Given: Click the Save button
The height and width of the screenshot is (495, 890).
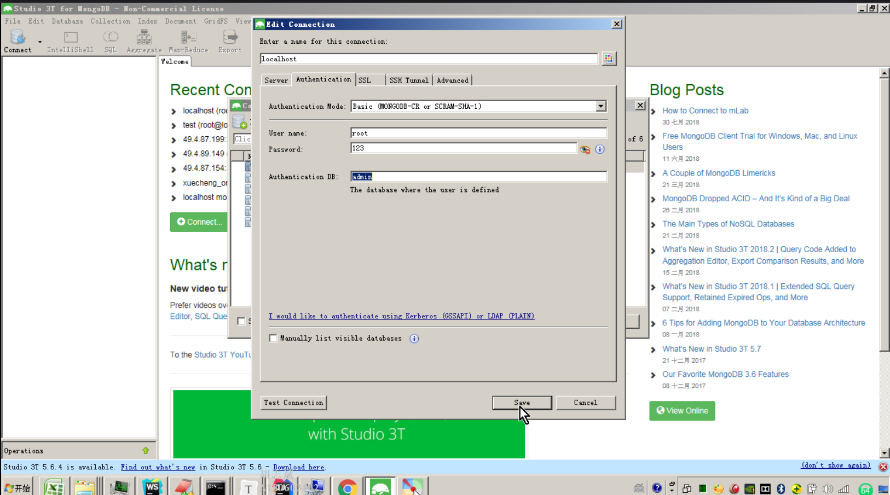Looking at the screenshot, I should (x=522, y=403).
